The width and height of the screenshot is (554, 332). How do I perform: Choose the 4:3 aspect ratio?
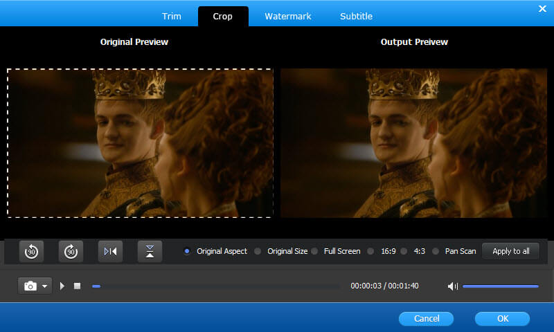(404, 251)
